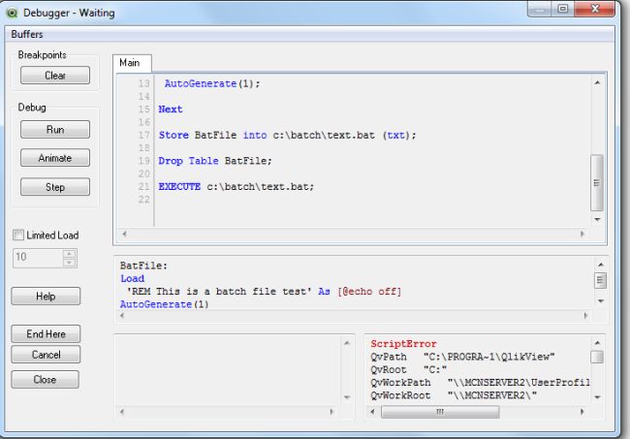Clear all breakpoints
Image resolution: width=630 pixels, height=439 pixels.
(55, 76)
